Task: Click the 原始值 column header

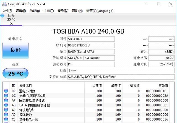Action: click(163, 85)
